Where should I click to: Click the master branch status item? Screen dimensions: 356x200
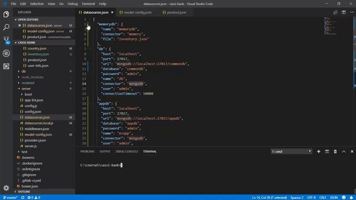[x=10, y=198]
